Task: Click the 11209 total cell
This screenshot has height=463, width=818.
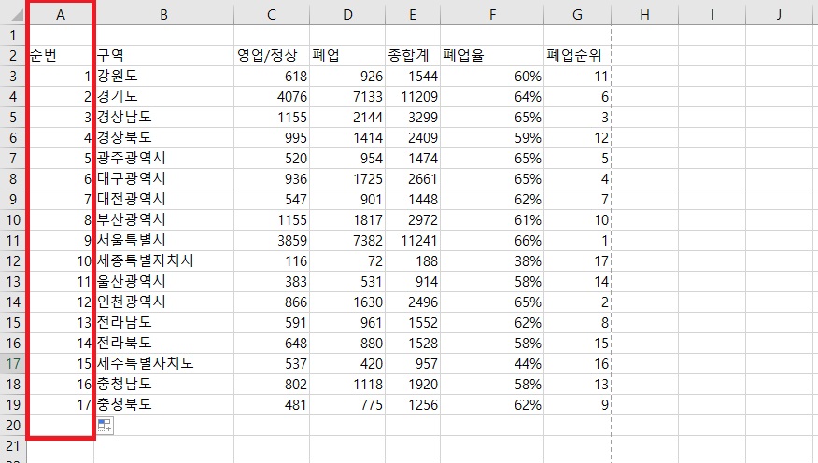Action: [x=413, y=97]
